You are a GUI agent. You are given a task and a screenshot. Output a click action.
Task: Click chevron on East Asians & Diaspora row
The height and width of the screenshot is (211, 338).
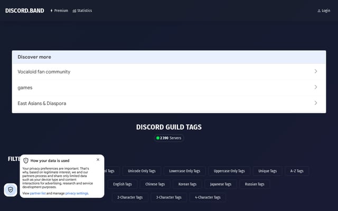coord(316,103)
